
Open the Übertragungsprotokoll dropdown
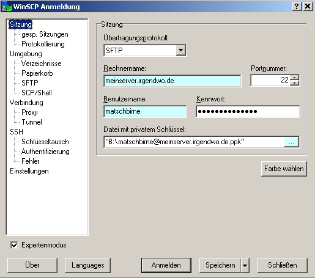pos(181,50)
